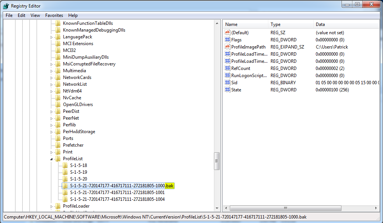
Task: Expand the Perflib tree node
Action: (x=52, y=125)
